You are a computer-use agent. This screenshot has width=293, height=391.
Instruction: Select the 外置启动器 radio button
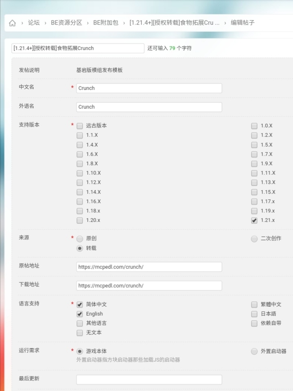254,351
